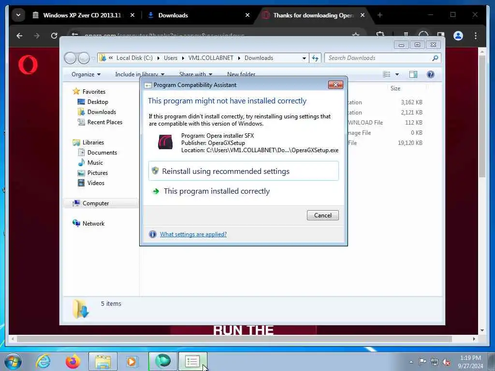
Task: Open Explorer help button
Action: tap(431, 74)
